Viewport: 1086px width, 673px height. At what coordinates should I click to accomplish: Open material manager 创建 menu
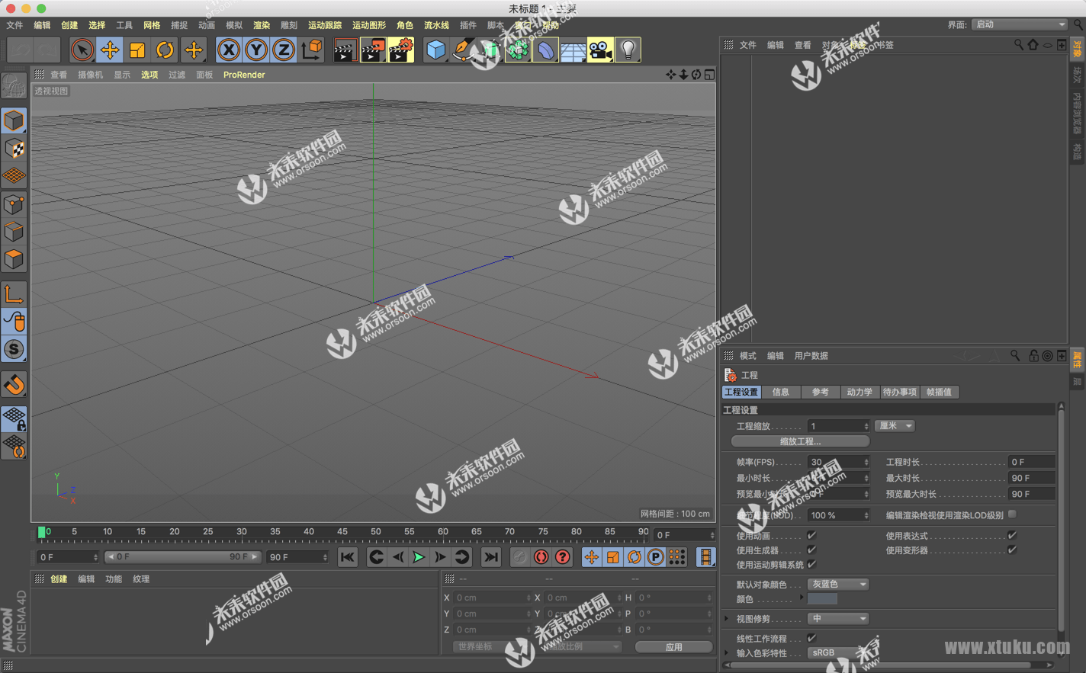[59, 579]
